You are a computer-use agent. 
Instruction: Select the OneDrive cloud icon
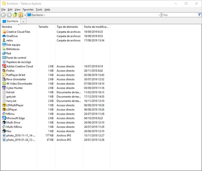point(4,36)
